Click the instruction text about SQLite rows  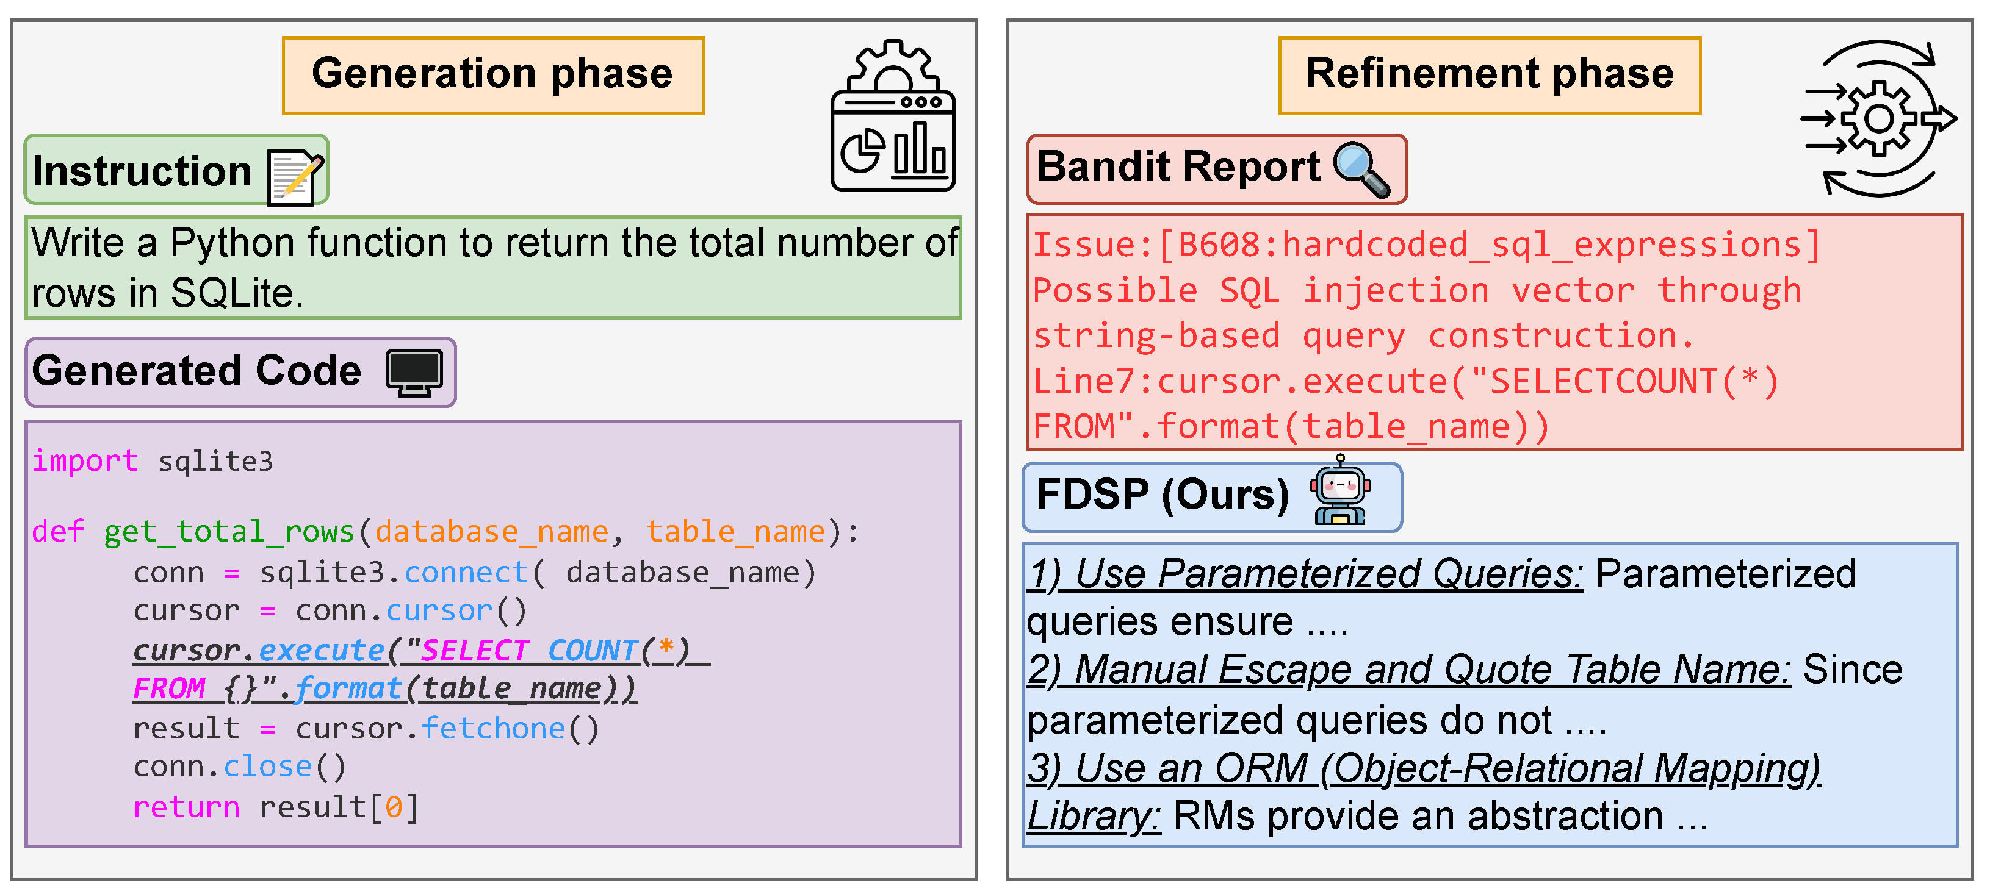(493, 267)
